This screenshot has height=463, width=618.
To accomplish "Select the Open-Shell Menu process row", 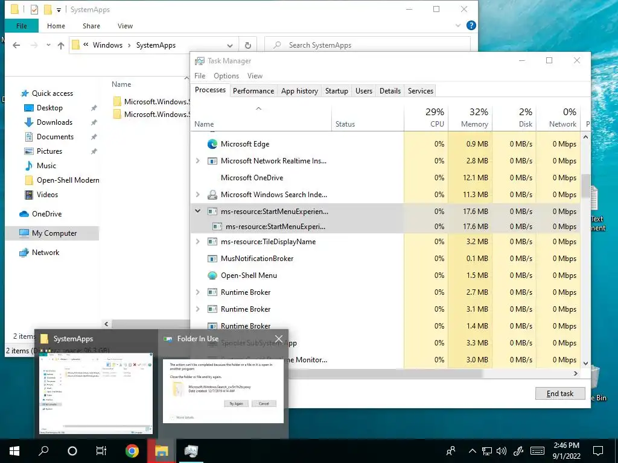I will 386,276.
